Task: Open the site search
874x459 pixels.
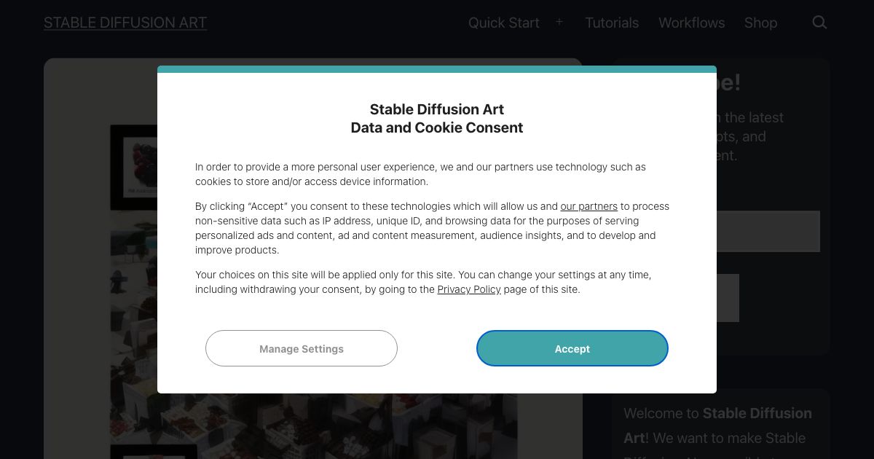Action: click(x=819, y=23)
